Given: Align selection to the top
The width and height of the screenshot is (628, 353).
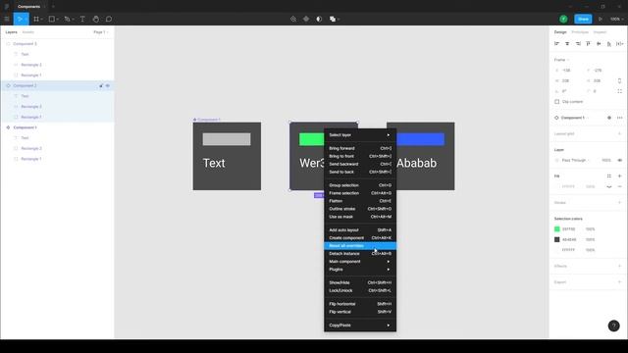Looking at the screenshot, I should tap(588, 43).
